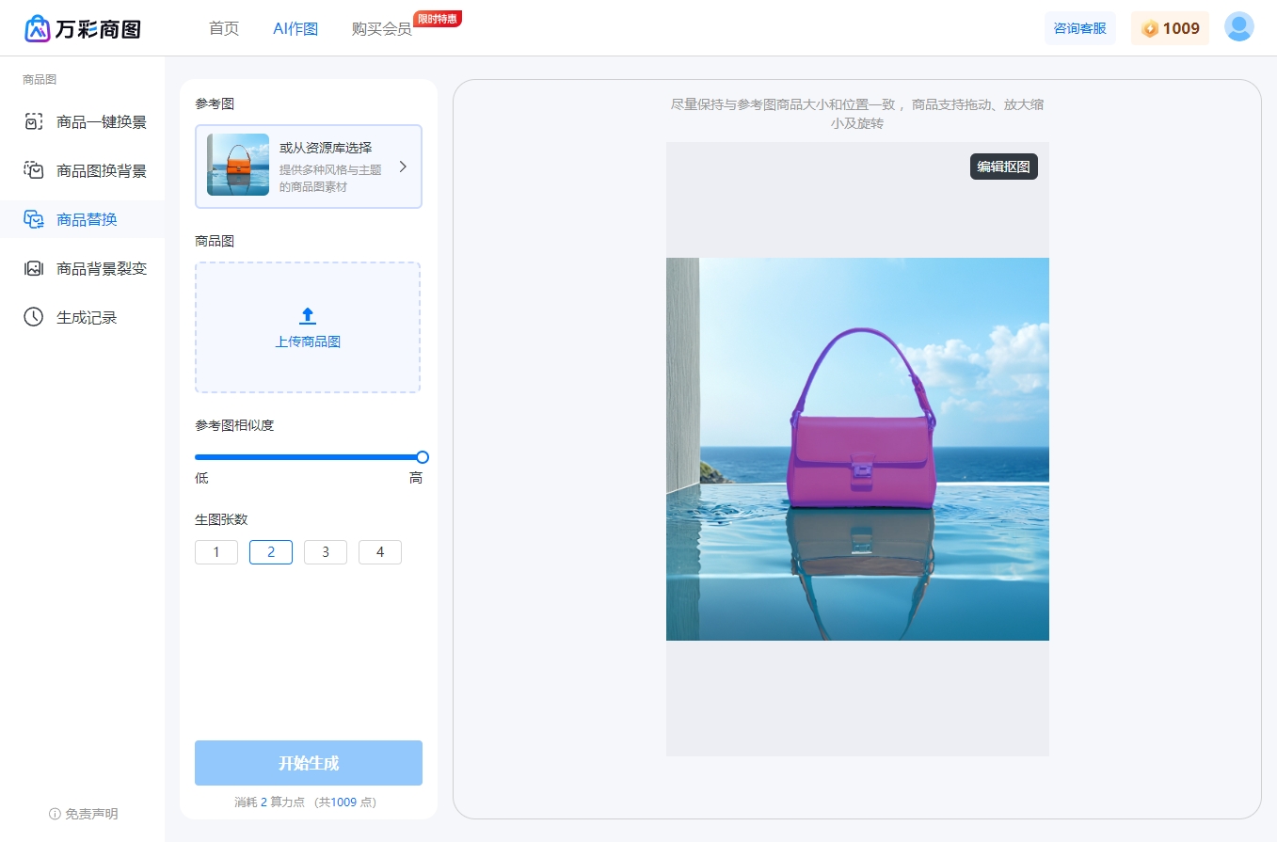The width and height of the screenshot is (1277, 842).
Task: Switch to the AI作图 tab
Action: [295, 28]
